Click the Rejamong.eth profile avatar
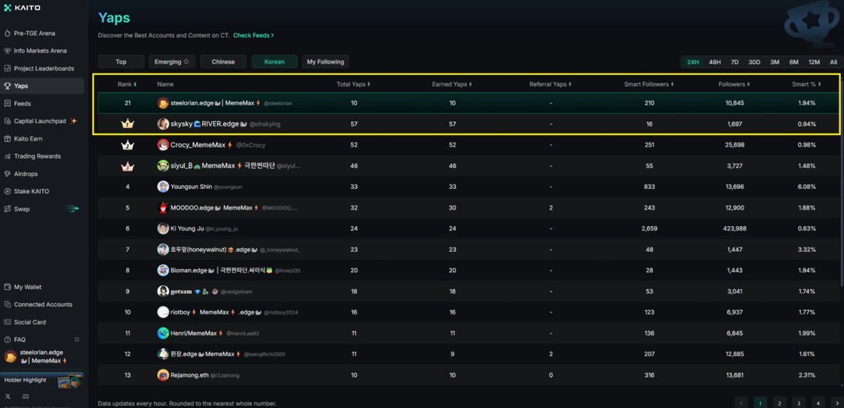844x408 pixels. (163, 375)
